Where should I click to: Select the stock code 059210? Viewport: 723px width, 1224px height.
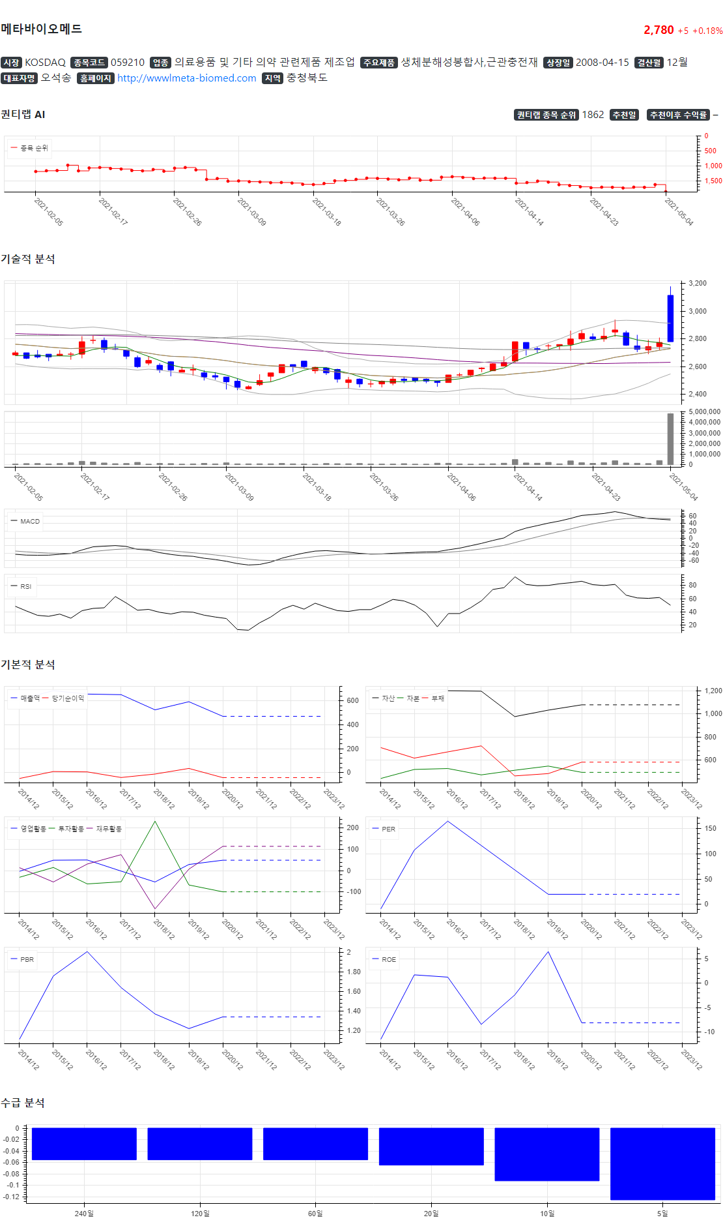[x=128, y=63]
